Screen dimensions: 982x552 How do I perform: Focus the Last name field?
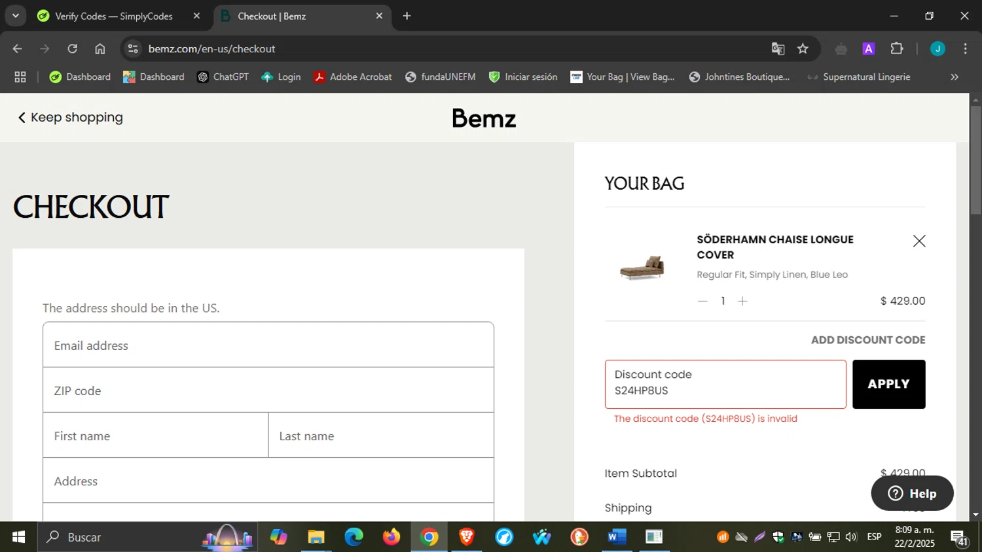click(381, 436)
